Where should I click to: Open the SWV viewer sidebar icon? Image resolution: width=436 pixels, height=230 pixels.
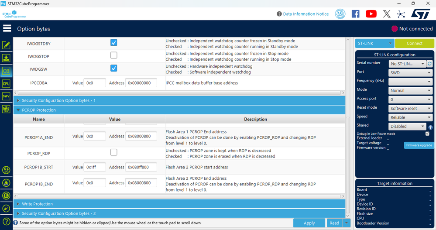[6, 96]
